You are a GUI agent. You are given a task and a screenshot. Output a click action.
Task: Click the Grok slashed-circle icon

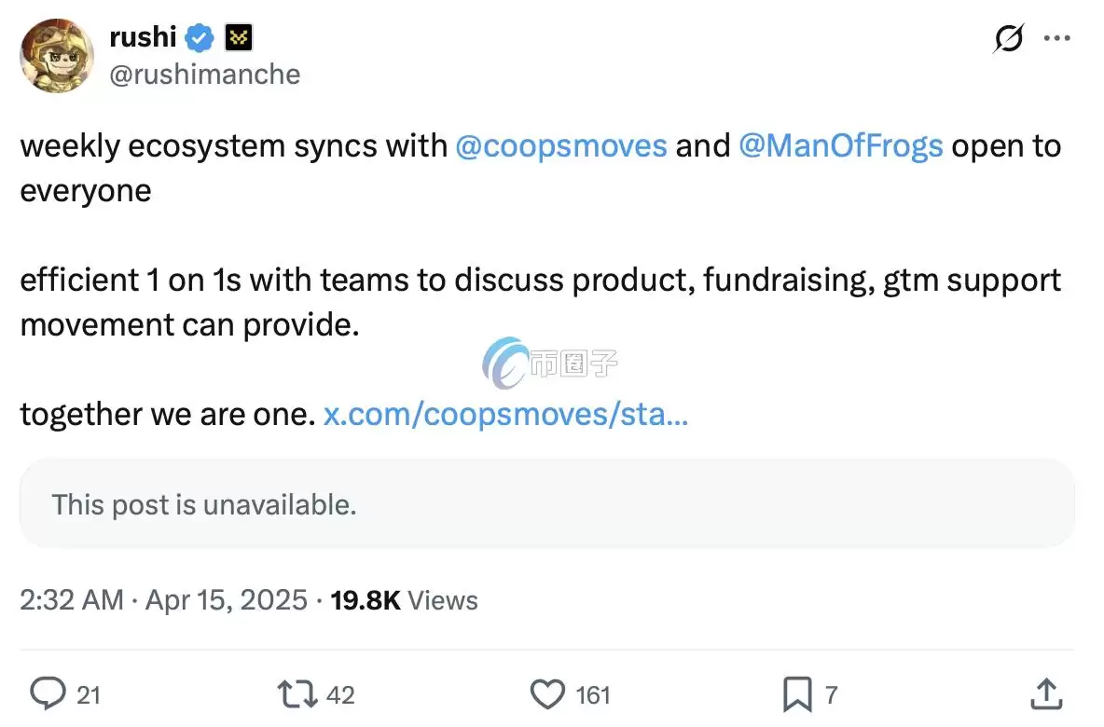tap(1009, 38)
